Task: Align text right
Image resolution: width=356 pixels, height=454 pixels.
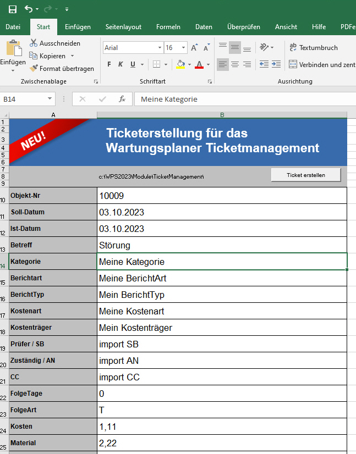Action: coord(247,64)
